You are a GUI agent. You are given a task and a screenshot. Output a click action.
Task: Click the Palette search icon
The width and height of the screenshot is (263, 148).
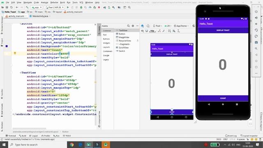pos(128,26)
